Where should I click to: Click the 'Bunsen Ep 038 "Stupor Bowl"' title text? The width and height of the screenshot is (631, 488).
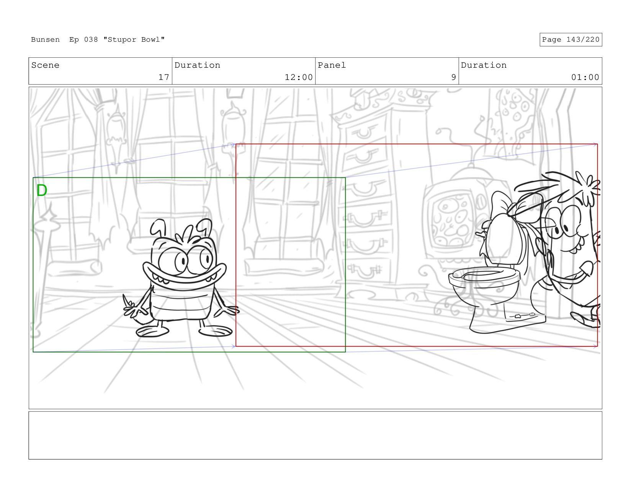98,40
